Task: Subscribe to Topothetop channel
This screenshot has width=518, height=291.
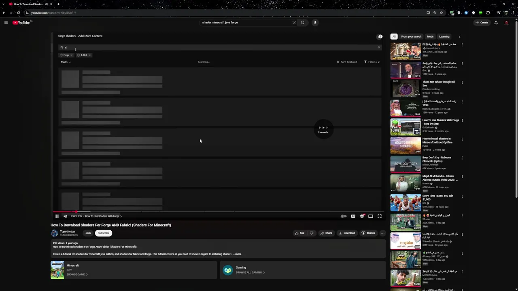Action: [103, 233]
